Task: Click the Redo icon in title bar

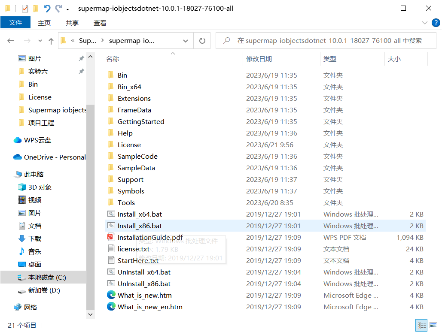Action: tap(58, 9)
